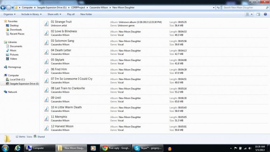Open the Music library in the sidebar
Screen dimensions: 270x152
[x=13, y=50]
